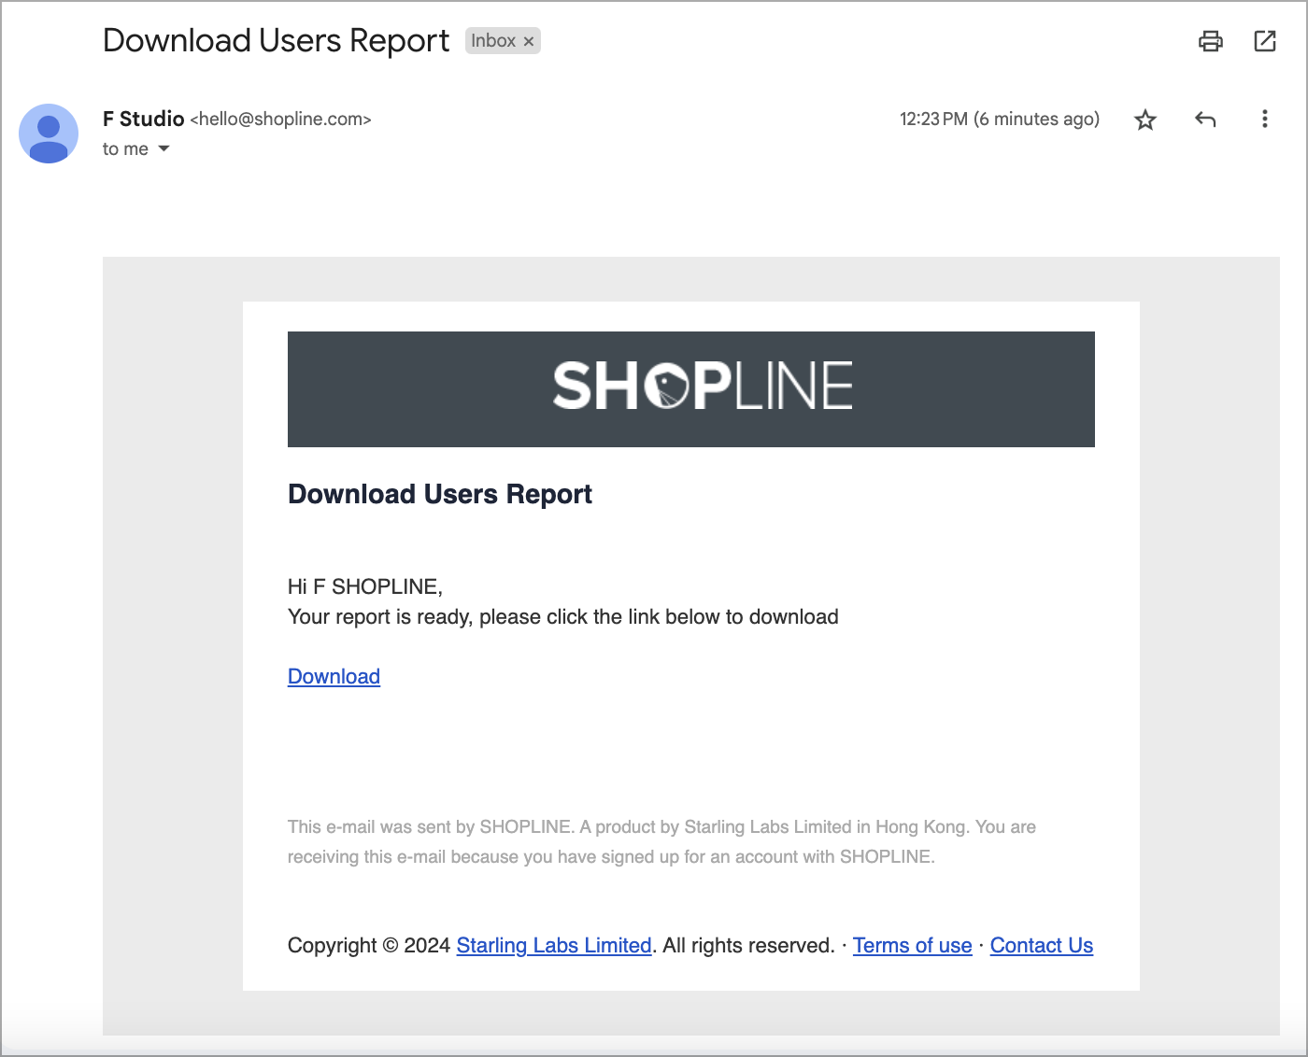Open the More options three-dot menu
This screenshot has height=1057, width=1308.
(x=1264, y=120)
